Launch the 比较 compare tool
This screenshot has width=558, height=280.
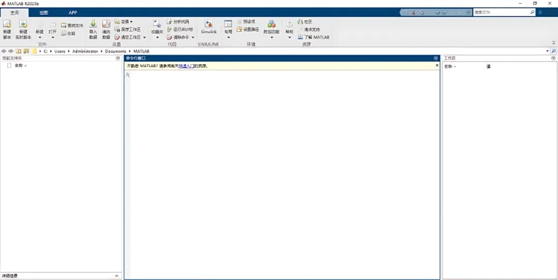coord(68,34)
